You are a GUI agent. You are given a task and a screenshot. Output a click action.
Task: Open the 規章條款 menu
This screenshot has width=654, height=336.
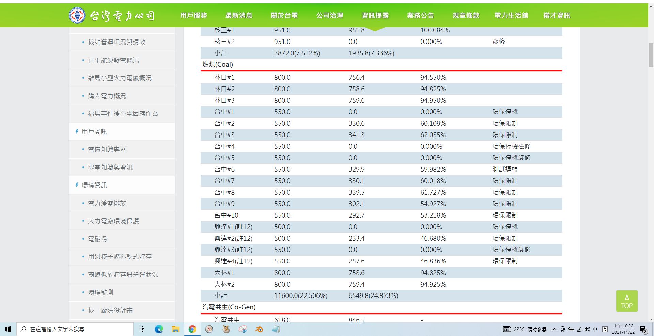pyautogui.click(x=466, y=15)
